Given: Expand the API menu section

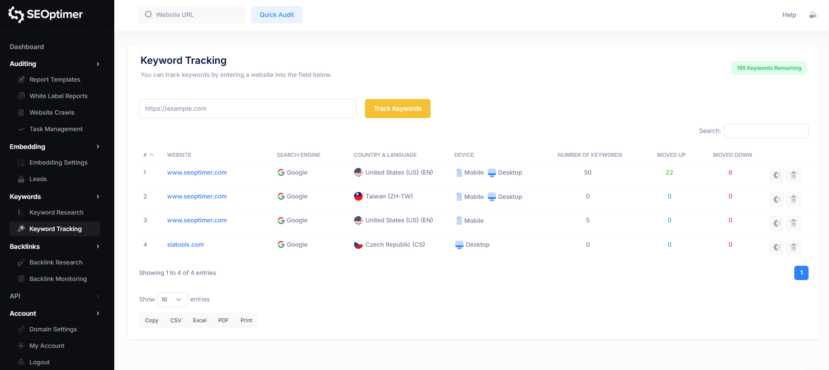Looking at the screenshot, I should 98,296.
